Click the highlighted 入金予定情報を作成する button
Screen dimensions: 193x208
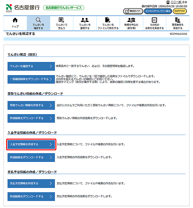(x=31, y=144)
